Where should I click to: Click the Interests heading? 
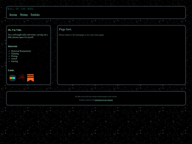[12, 47]
